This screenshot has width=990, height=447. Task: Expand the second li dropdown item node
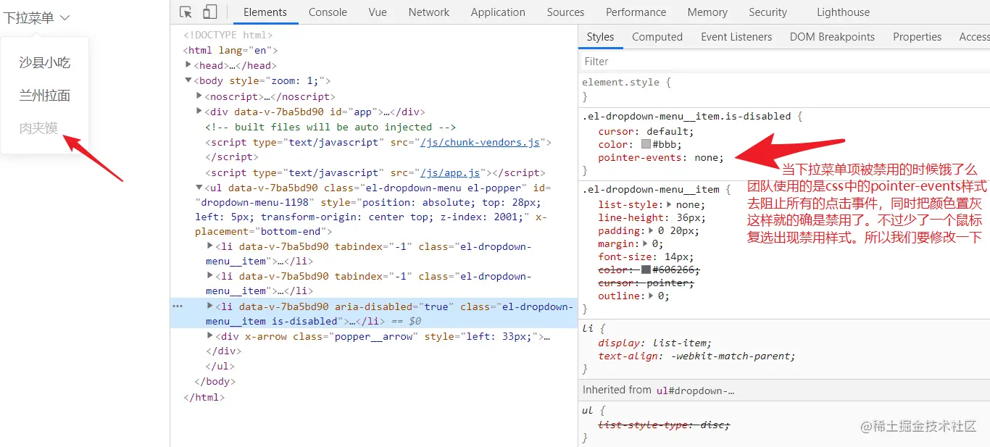click(x=210, y=275)
